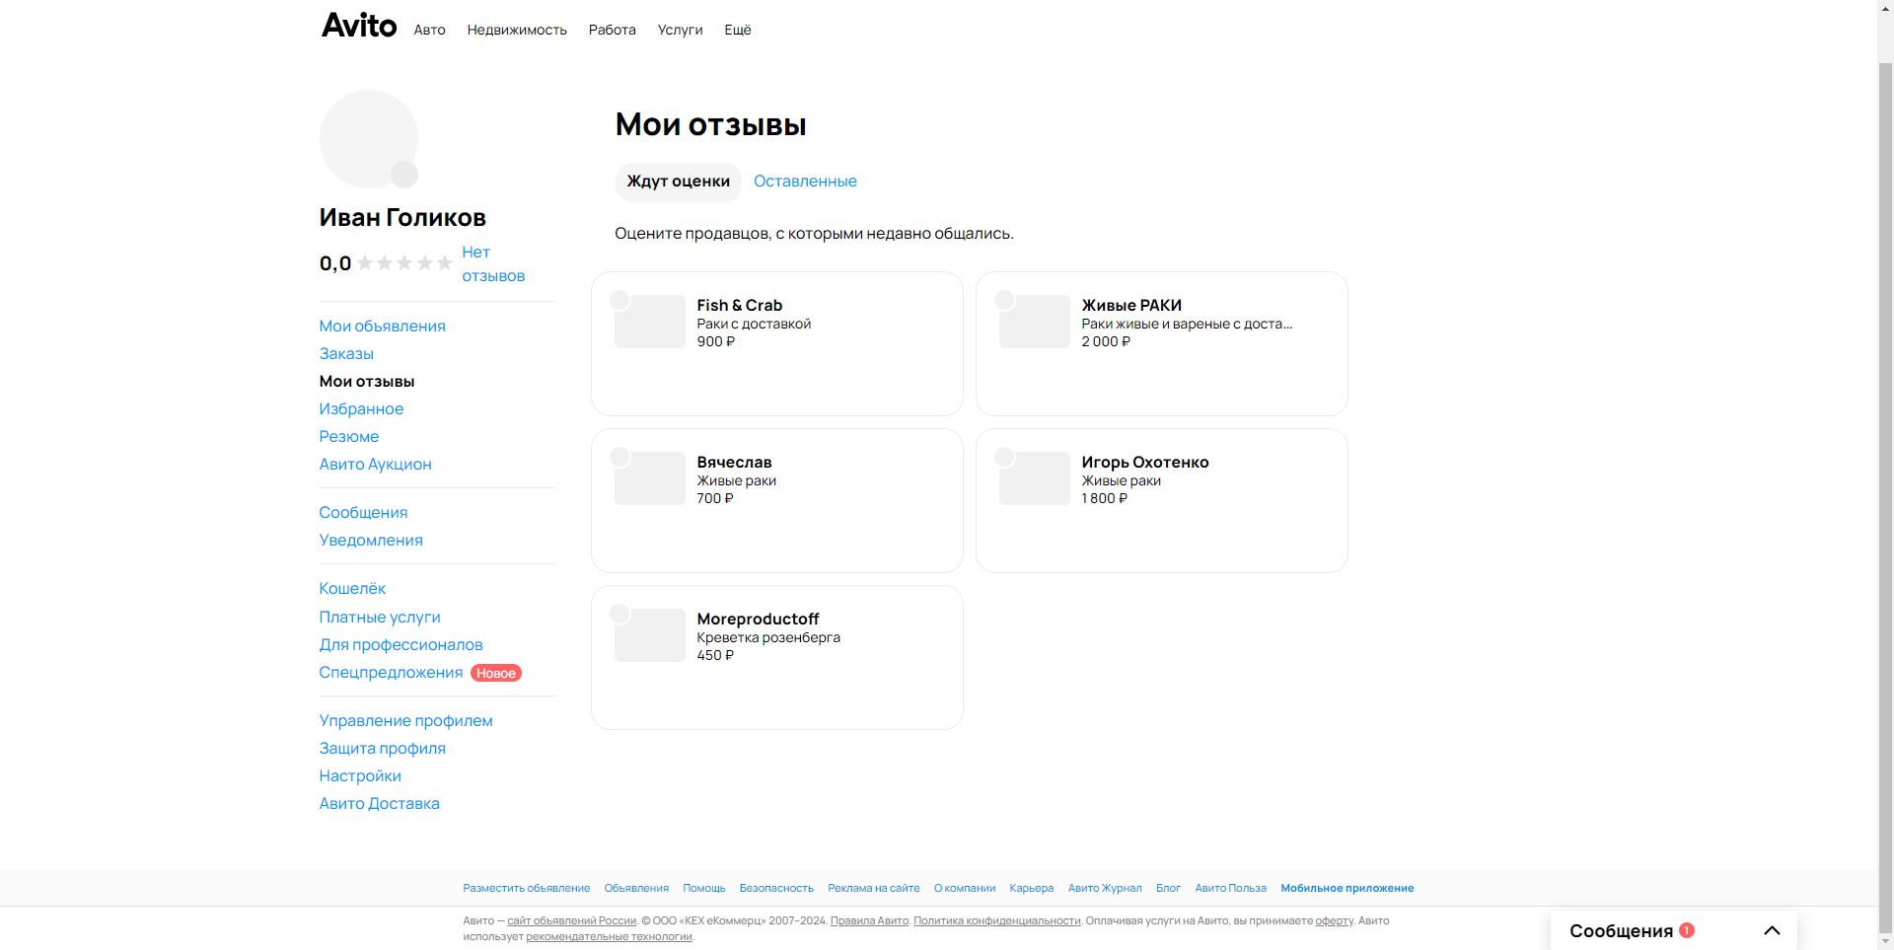Open the Резюме section

tap(348, 436)
